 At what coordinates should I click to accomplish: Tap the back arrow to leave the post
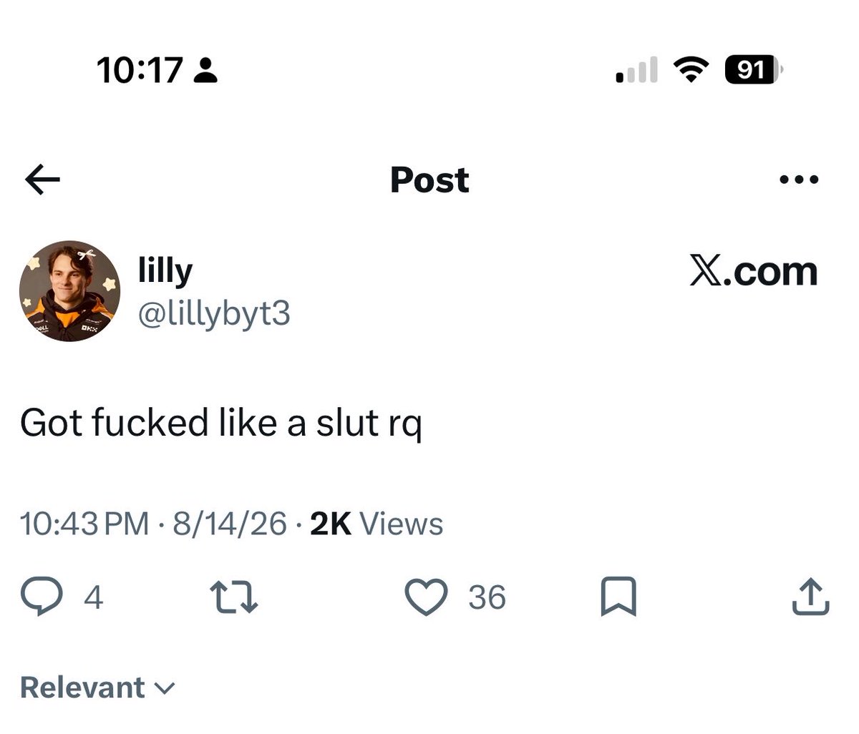pyautogui.click(x=42, y=180)
